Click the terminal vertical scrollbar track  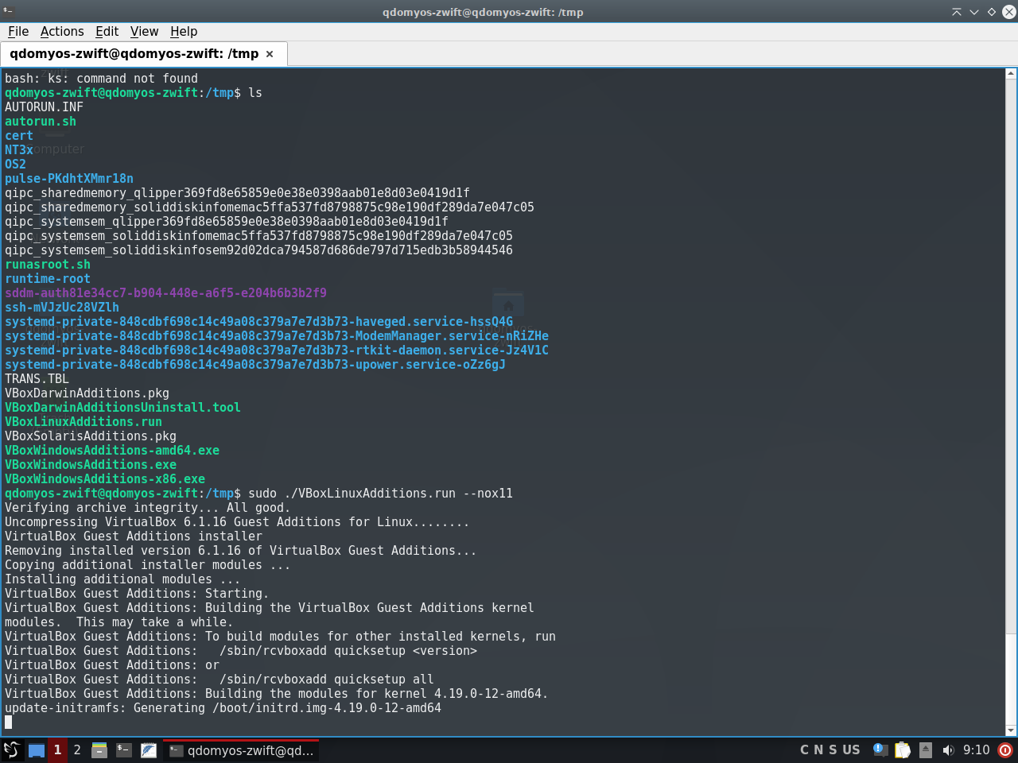1011,401
